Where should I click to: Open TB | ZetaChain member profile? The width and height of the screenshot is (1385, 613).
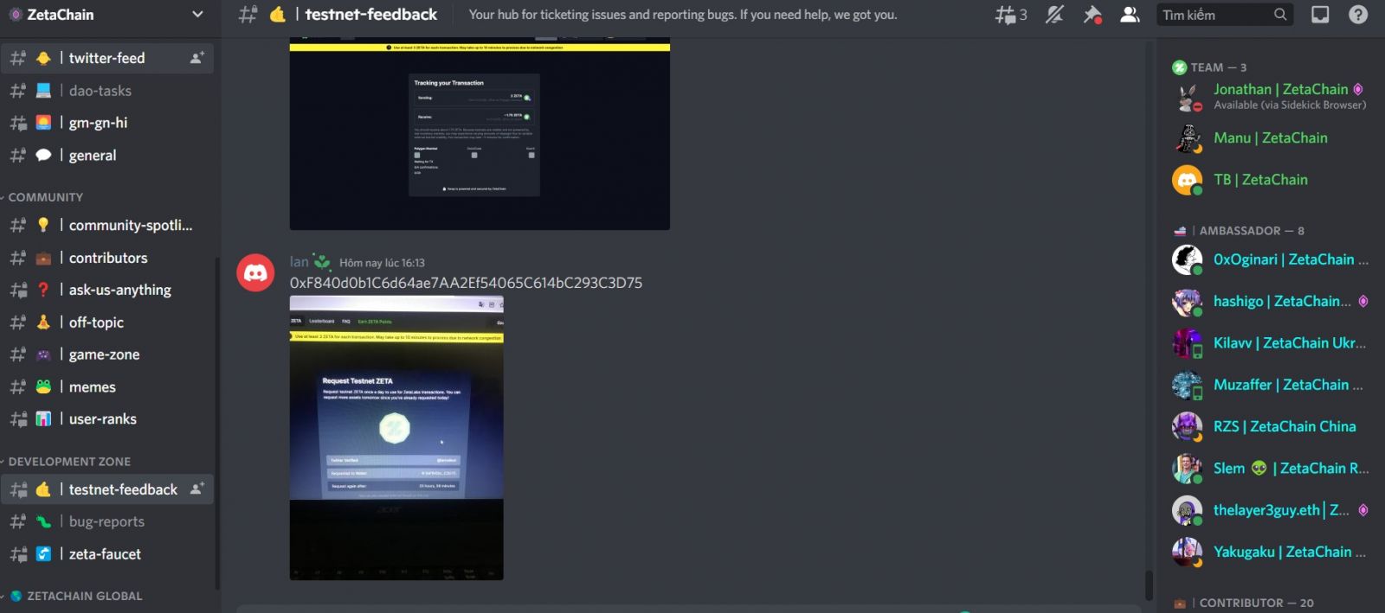pyautogui.click(x=1270, y=180)
